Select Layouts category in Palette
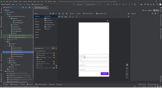 click(x=37, y=27)
